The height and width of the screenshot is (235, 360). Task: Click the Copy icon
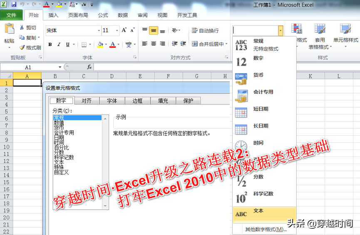(x=22, y=37)
